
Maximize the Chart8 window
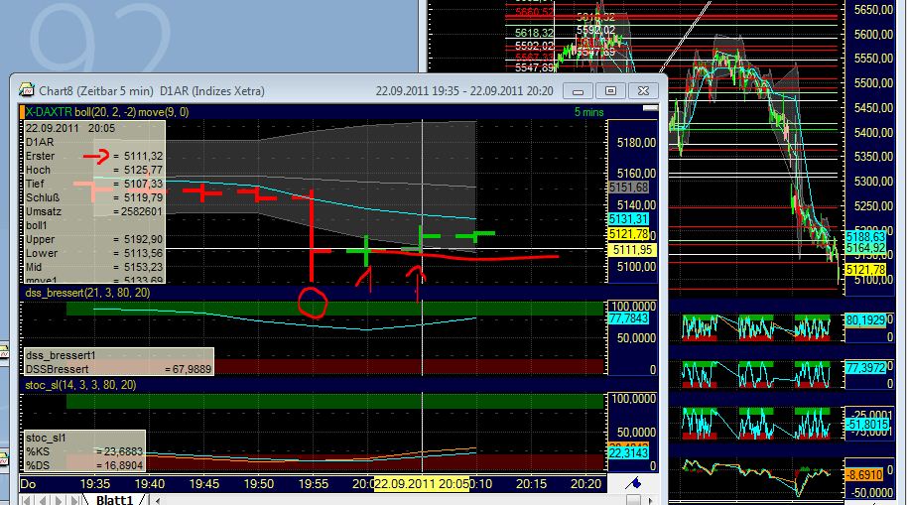point(611,91)
